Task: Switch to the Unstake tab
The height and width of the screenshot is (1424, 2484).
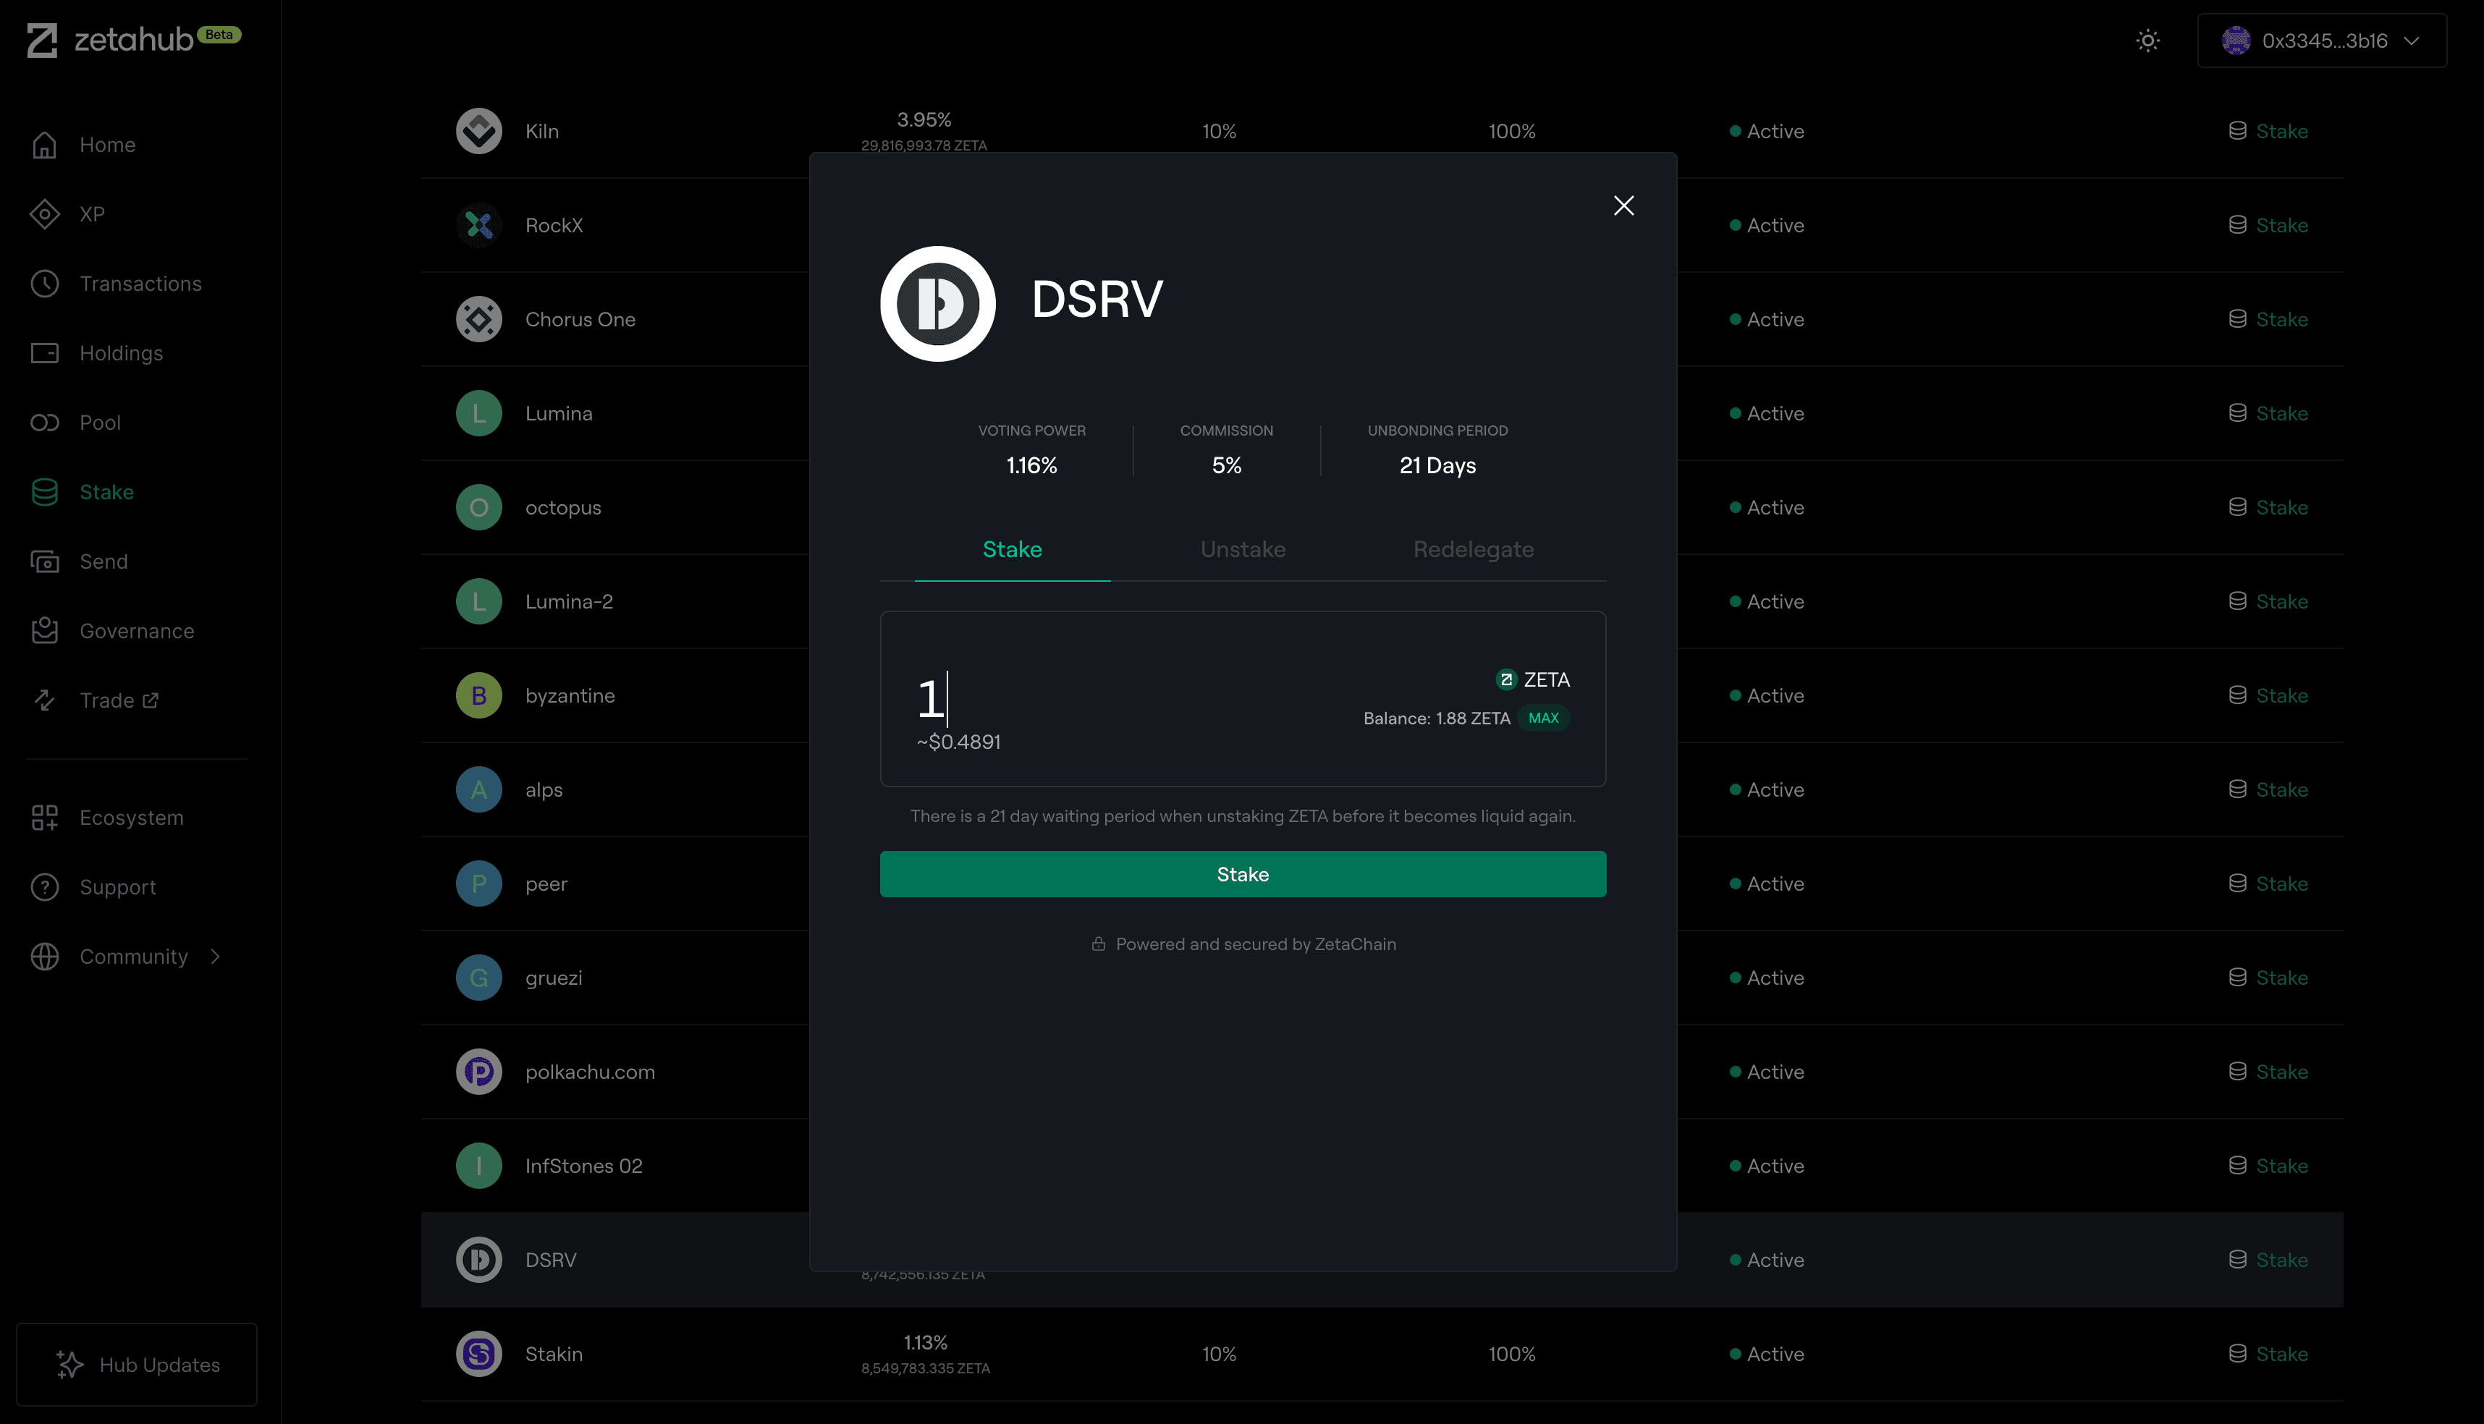Action: coord(1243,550)
